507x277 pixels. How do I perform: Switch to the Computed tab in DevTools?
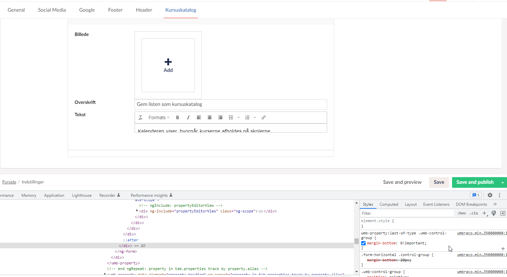tap(389, 204)
